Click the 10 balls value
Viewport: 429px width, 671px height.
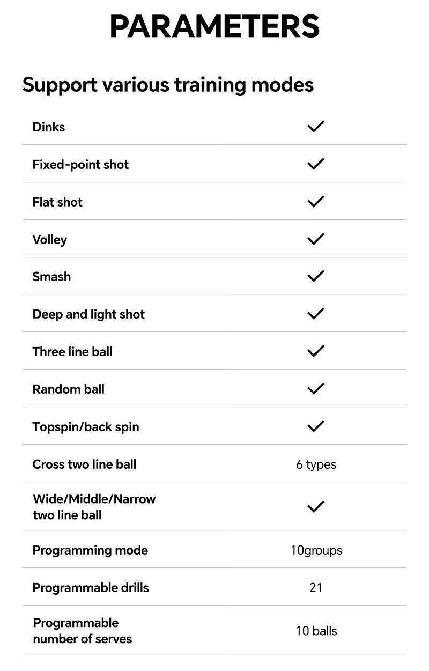coord(316,631)
